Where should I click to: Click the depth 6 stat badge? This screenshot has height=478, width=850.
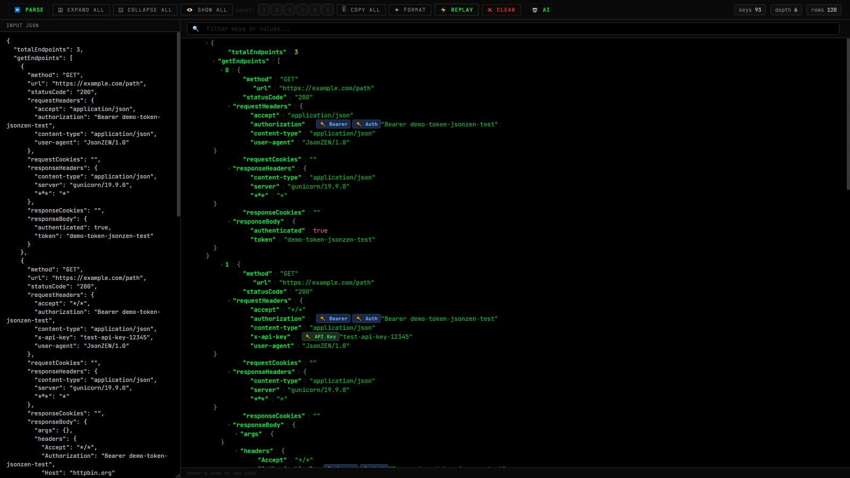pos(786,10)
